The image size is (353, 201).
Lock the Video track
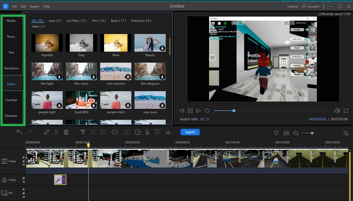pyautogui.click(x=24, y=161)
